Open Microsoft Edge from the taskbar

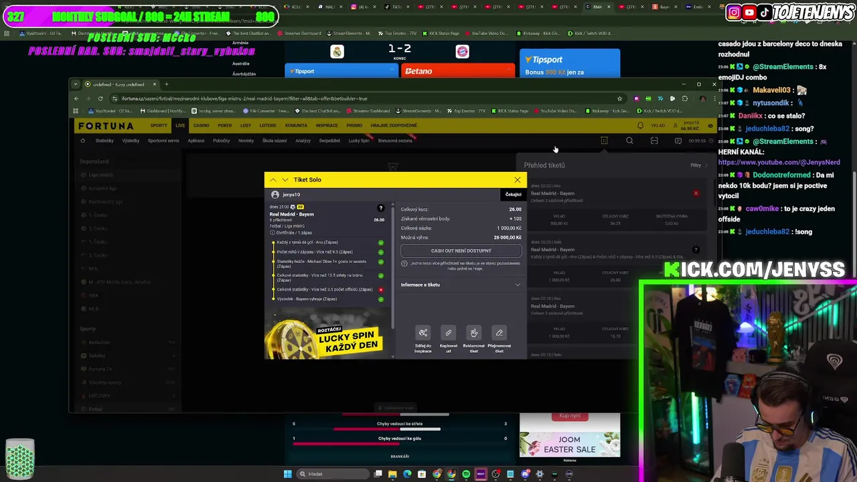(x=407, y=474)
